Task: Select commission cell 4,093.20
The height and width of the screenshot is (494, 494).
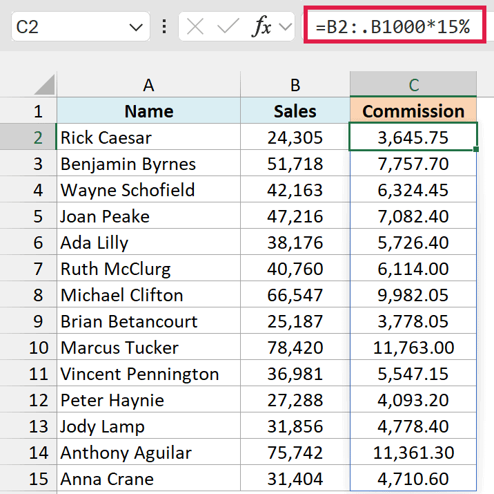Action: coord(413,399)
